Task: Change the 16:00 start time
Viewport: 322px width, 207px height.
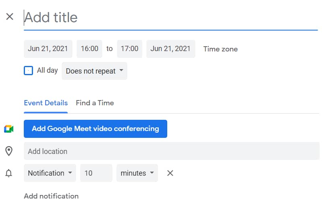Action: (89, 49)
